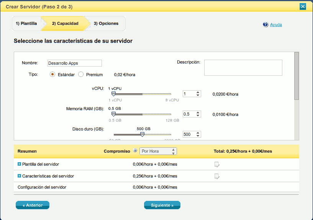This screenshot has height=220, width=313.
Task: Click the 0,0100 €/hora RAM price
Action: coord(225,114)
